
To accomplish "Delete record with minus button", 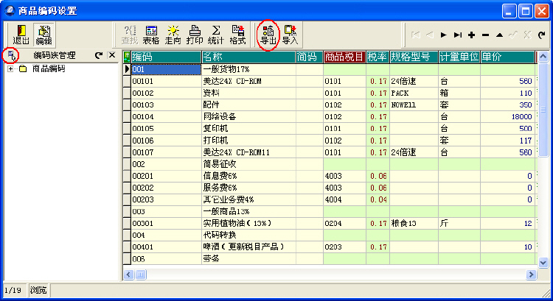I will pos(486,35).
